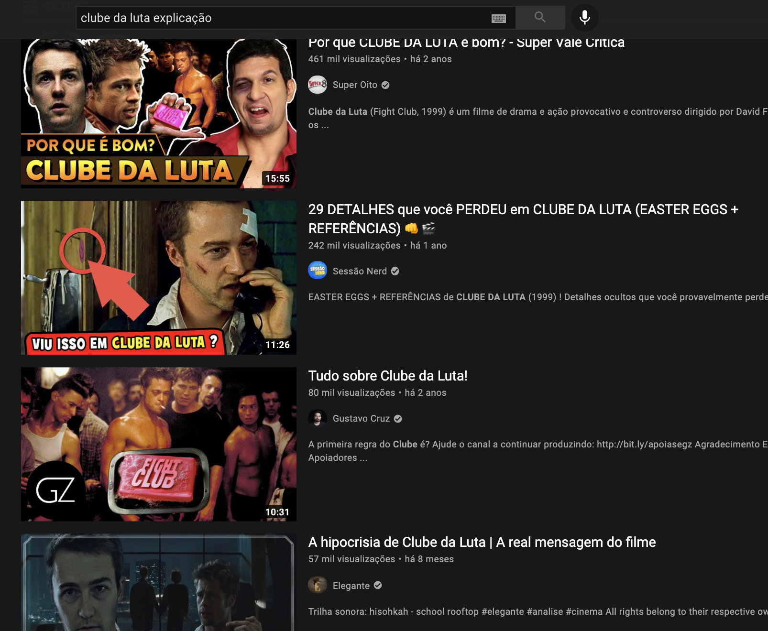Image resolution: width=768 pixels, height=631 pixels.
Task: Open the on-screen keyboard icon
Action: pos(499,18)
